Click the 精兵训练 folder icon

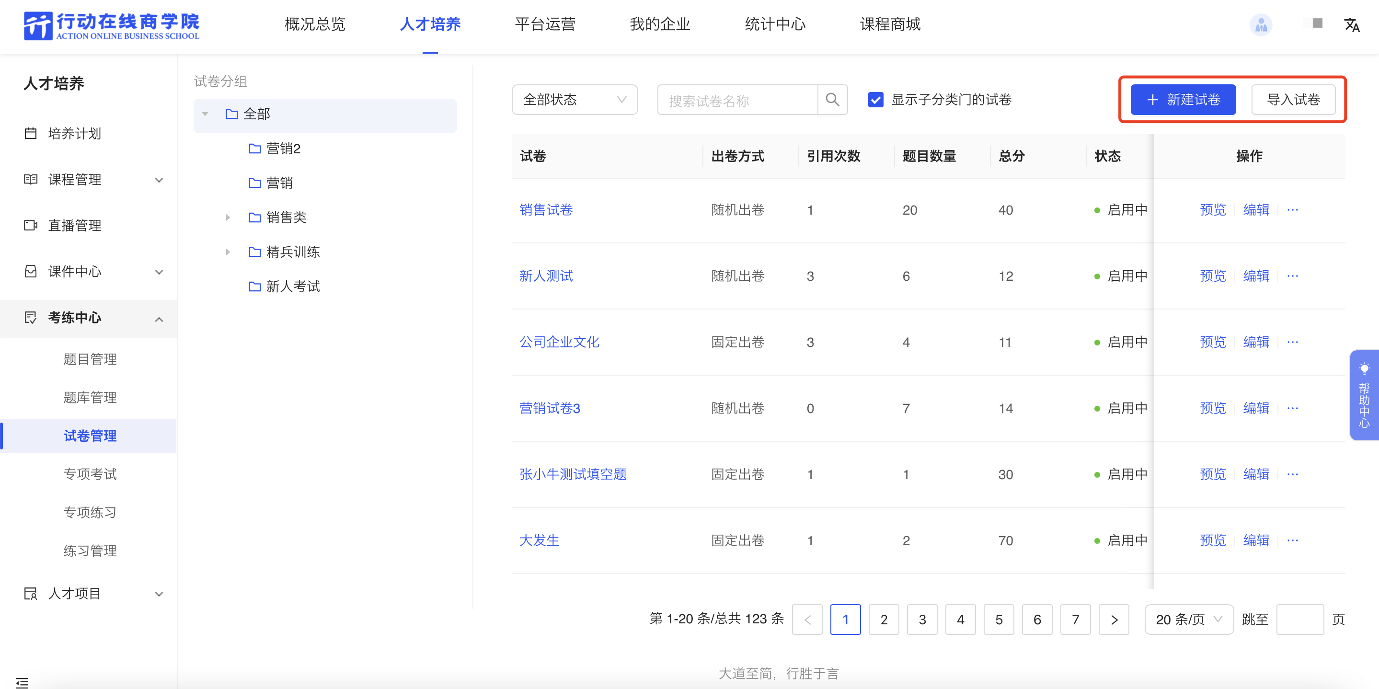pos(255,252)
